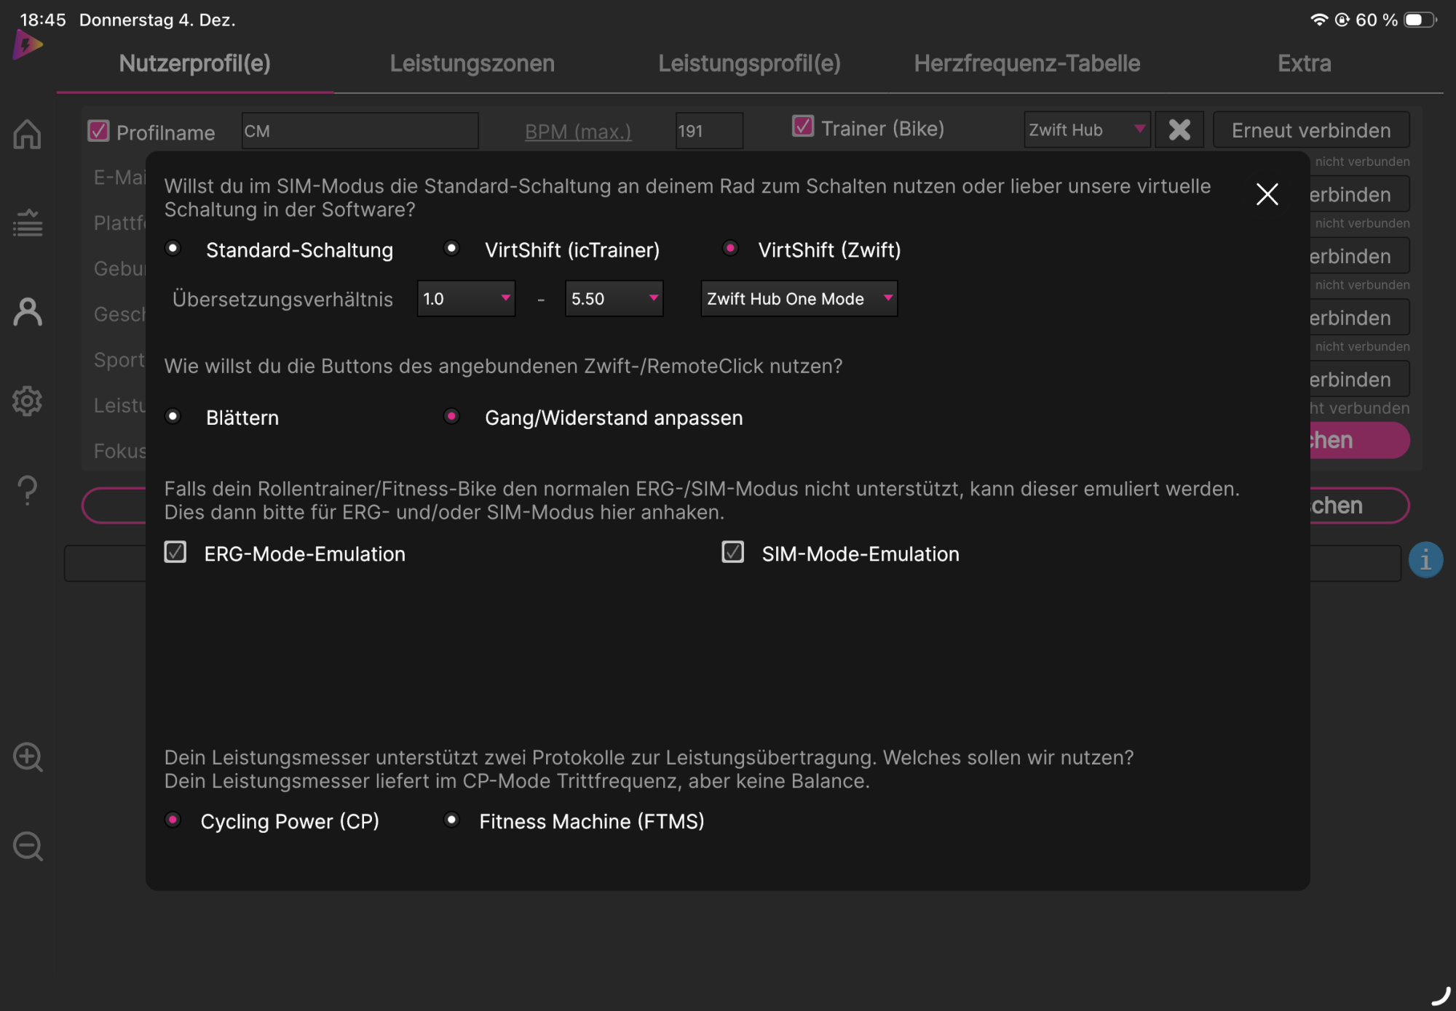1456x1011 pixels.
Task: Select Fitness Machine (FTMS) protocol
Action: pyautogui.click(x=452, y=820)
